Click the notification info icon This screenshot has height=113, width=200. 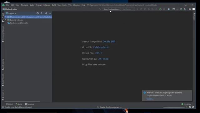click(144, 93)
